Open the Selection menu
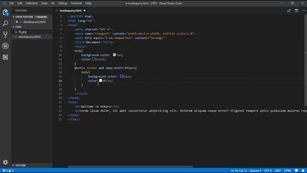Viewport: 307px width, 173px height. 32,3
